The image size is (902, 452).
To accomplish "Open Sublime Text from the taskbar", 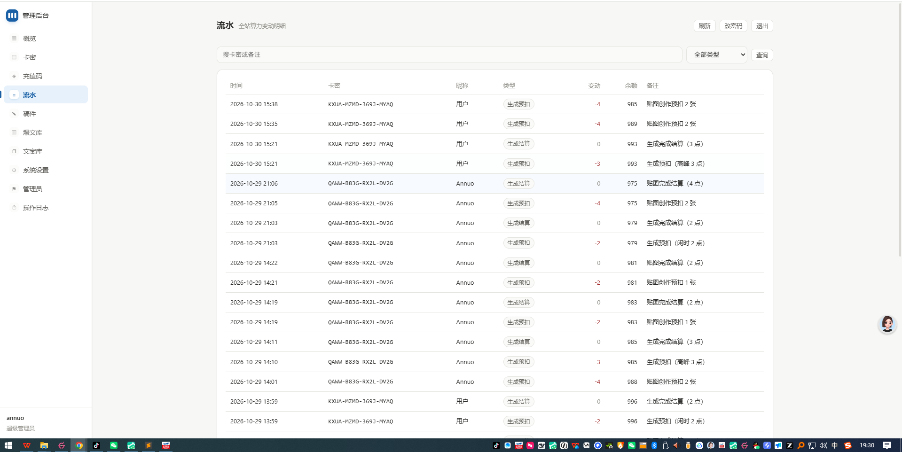I will point(149,445).
